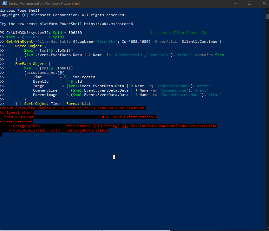Click 'VariableNotWritable' error id
Image resolution: width=269 pixels, height=231 pixels.
click(87, 131)
